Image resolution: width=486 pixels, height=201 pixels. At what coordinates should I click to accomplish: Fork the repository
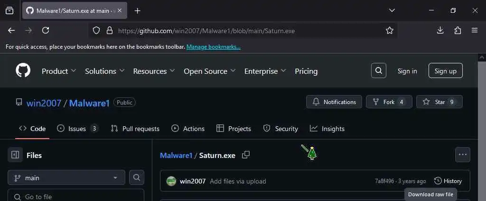(x=389, y=102)
